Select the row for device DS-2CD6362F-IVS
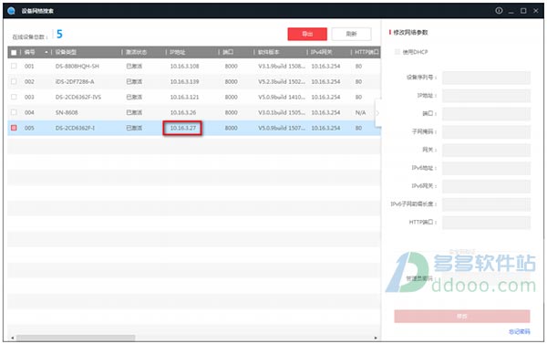 (194, 97)
